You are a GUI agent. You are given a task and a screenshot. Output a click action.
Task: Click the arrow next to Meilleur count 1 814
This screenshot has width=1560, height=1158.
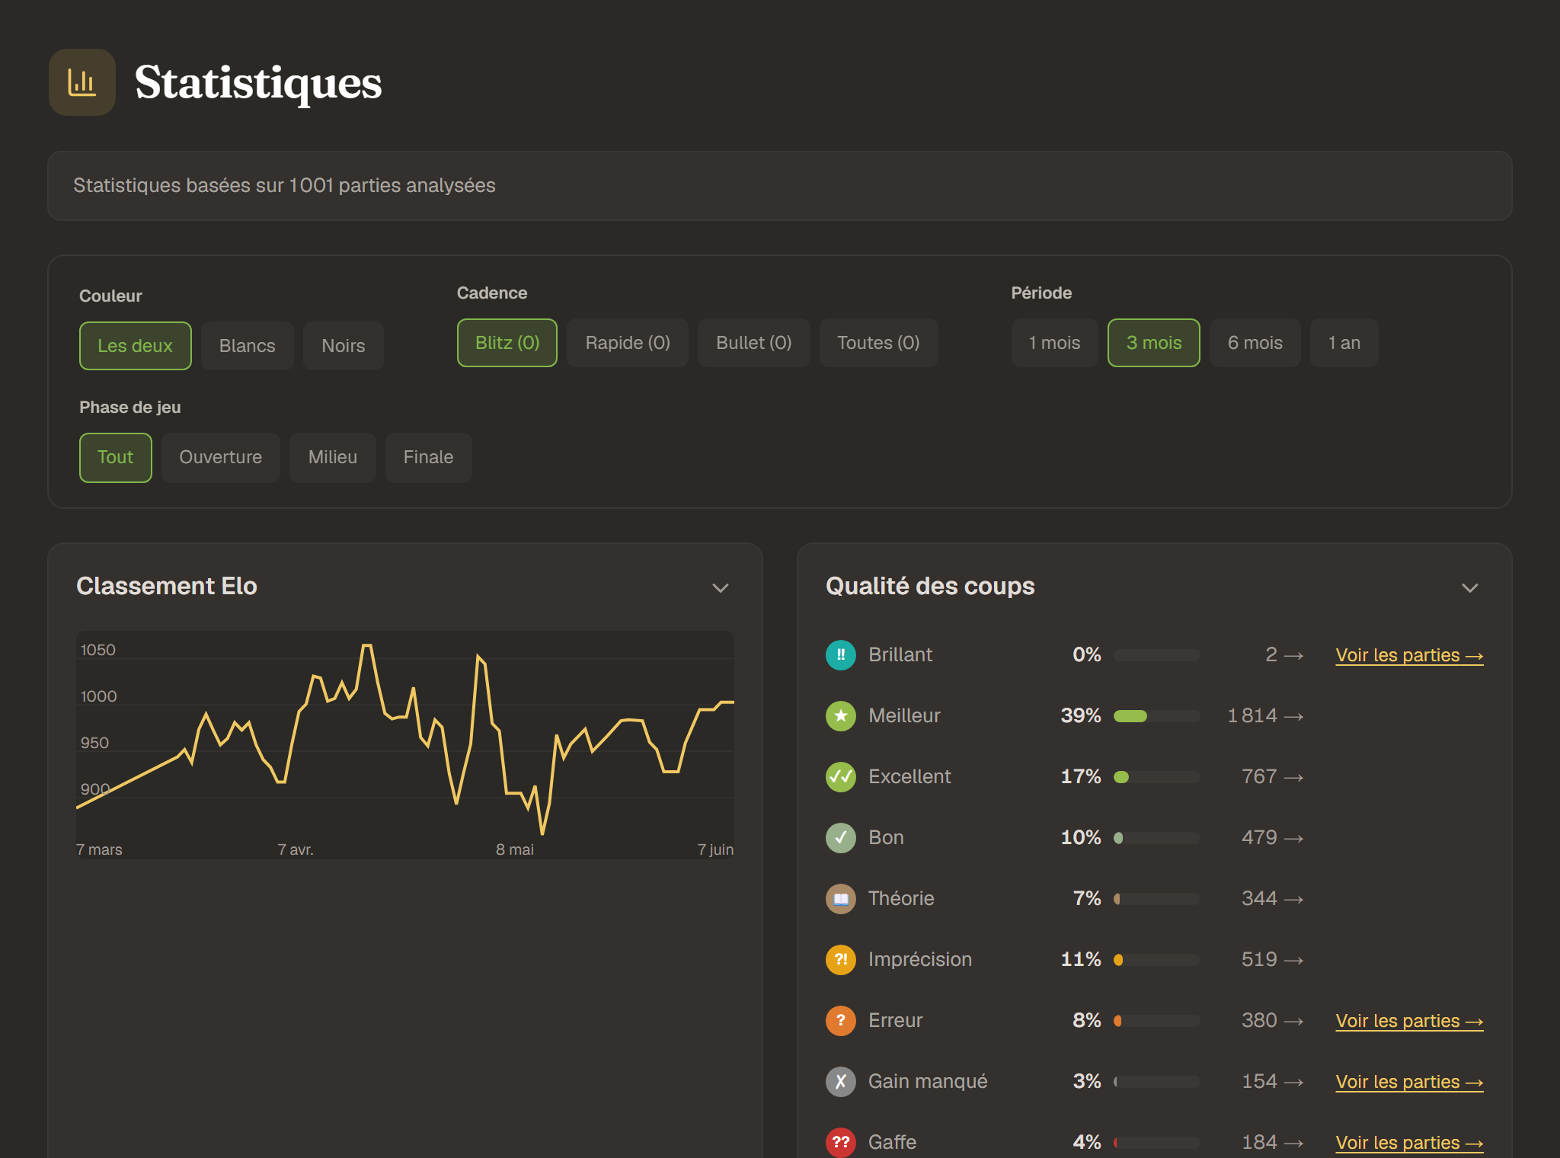click(1293, 716)
